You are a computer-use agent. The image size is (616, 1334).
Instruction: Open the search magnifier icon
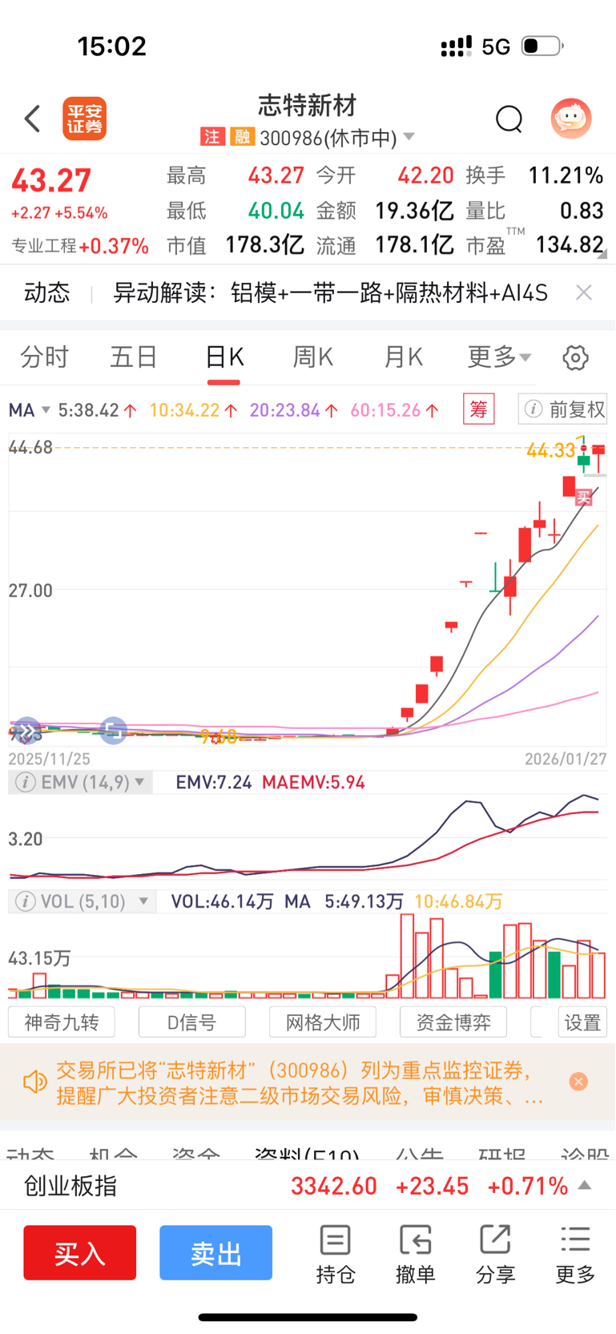[509, 119]
